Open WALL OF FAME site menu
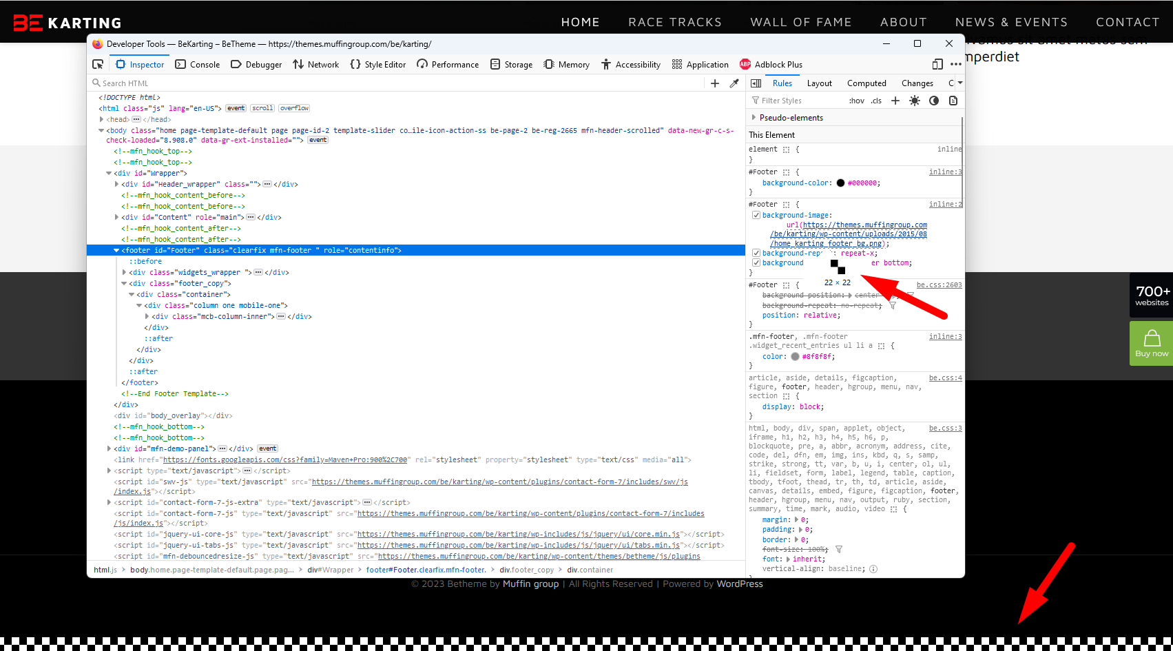 800,22
